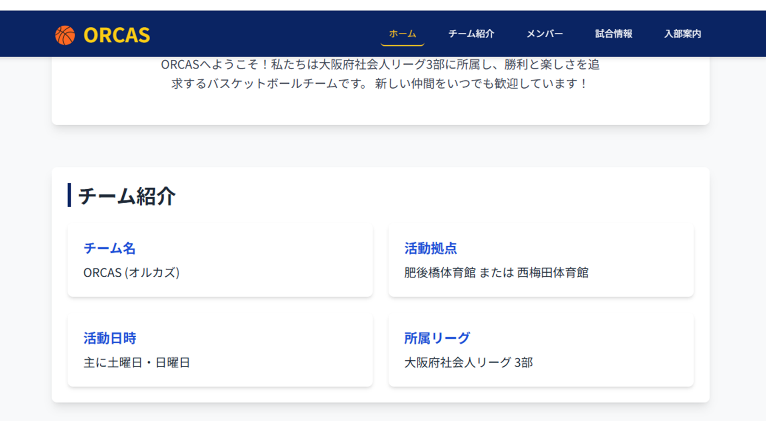Image resolution: width=766 pixels, height=421 pixels.
Task: Open the ホーム nav tab
Action: (x=403, y=34)
